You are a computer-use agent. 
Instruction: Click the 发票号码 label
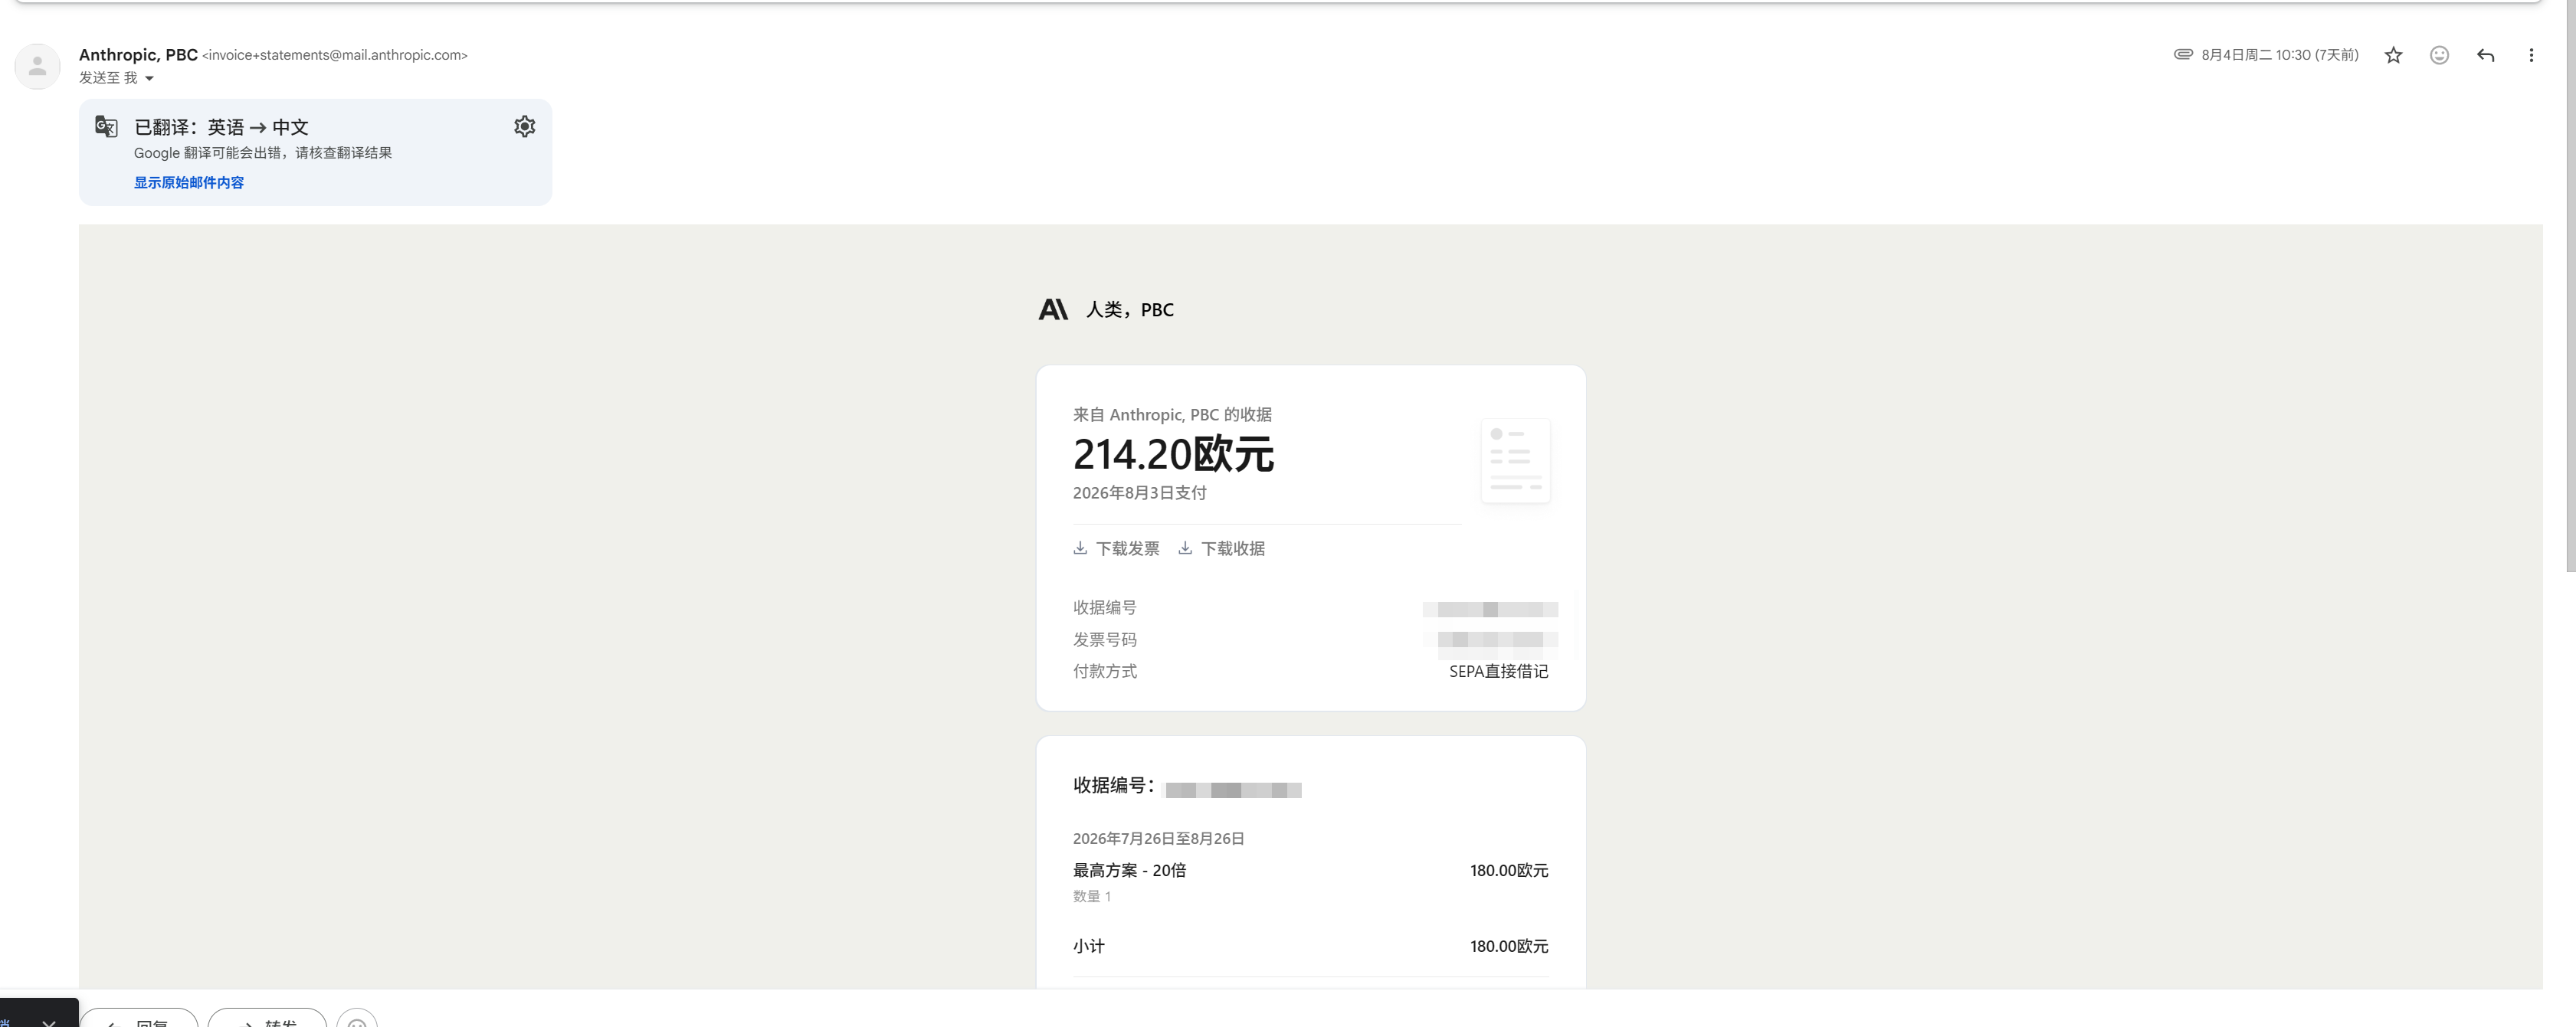click(1104, 639)
